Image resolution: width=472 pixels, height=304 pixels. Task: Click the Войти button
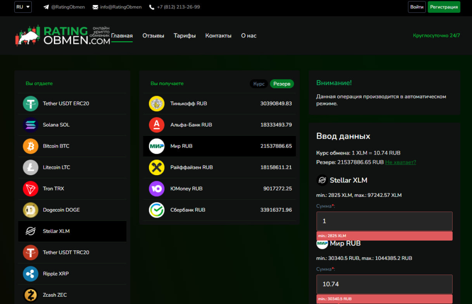point(417,7)
